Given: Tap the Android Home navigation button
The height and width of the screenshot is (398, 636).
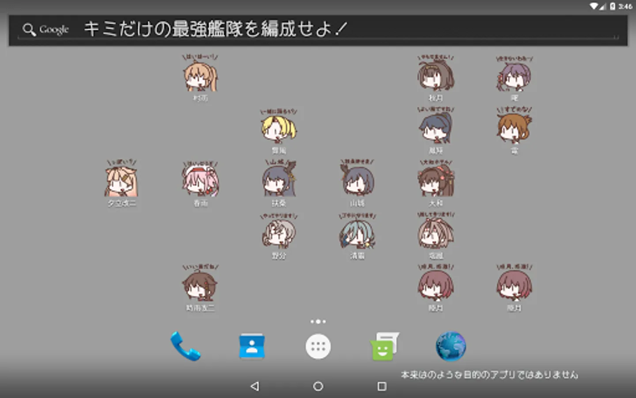Looking at the screenshot, I should pyautogui.click(x=318, y=386).
